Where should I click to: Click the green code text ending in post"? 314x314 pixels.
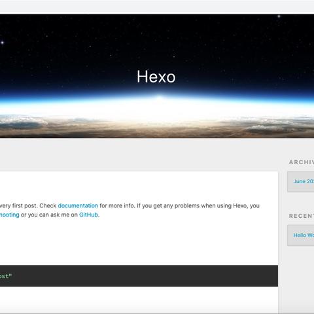(x=6, y=276)
